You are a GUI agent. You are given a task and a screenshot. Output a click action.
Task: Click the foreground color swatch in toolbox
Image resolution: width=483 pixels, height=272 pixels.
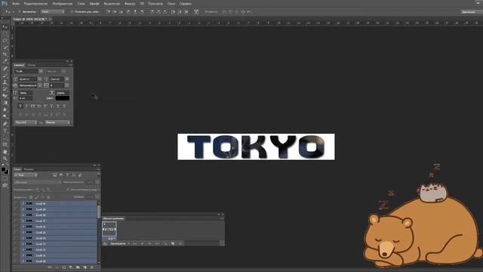(3, 169)
